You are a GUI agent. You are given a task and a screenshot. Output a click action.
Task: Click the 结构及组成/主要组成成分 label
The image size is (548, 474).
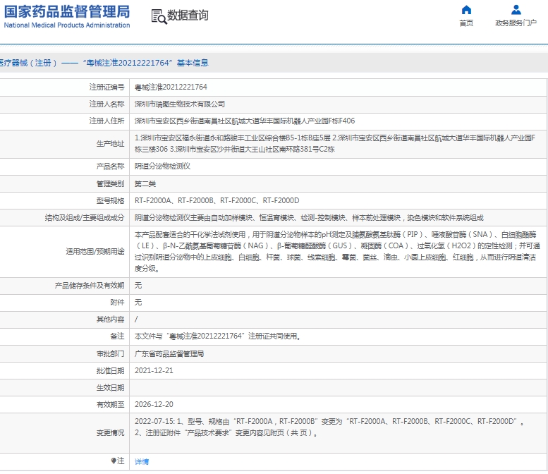(84, 218)
